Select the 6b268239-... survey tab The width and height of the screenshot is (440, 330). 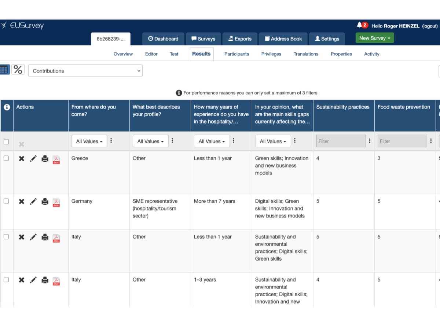(111, 39)
